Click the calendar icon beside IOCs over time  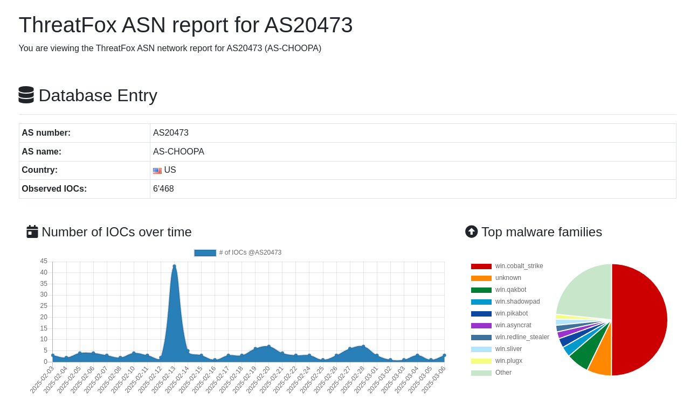[x=32, y=231]
